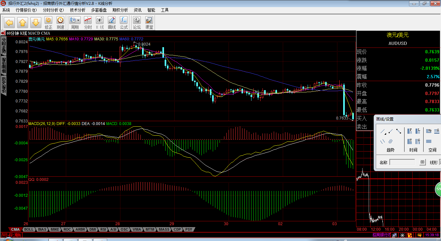Click the list button beside 名称 field
The width and height of the screenshot is (441, 241).
click(x=422, y=162)
